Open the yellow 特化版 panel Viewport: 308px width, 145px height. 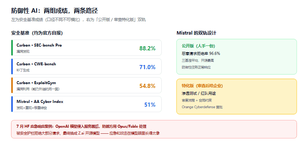tap(237, 97)
